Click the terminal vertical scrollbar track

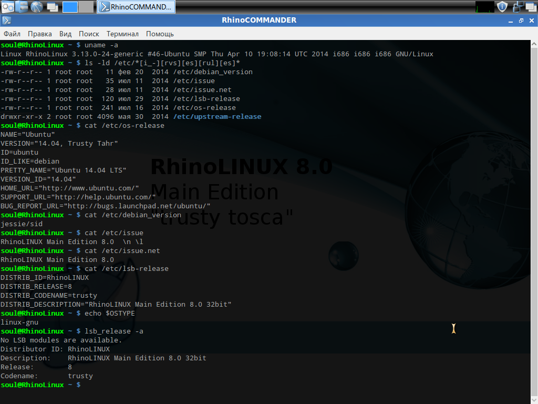(534, 223)
